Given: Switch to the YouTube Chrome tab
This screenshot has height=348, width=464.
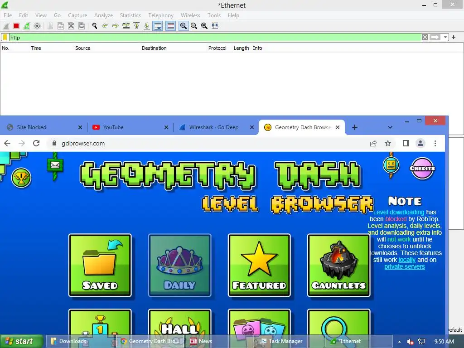Looking at the screenshot, I should (113, 127).
